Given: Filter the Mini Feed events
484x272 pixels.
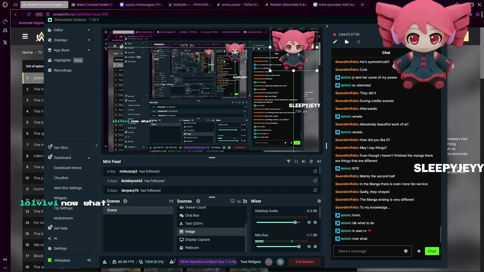Looking at the screenshot, I should pos(289,162).
